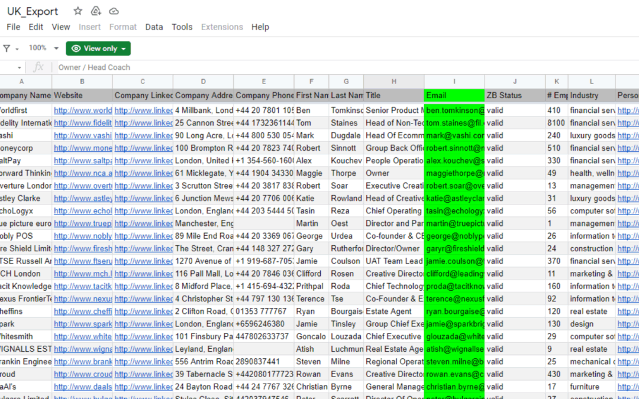Open the View menu

pos(61,27)
